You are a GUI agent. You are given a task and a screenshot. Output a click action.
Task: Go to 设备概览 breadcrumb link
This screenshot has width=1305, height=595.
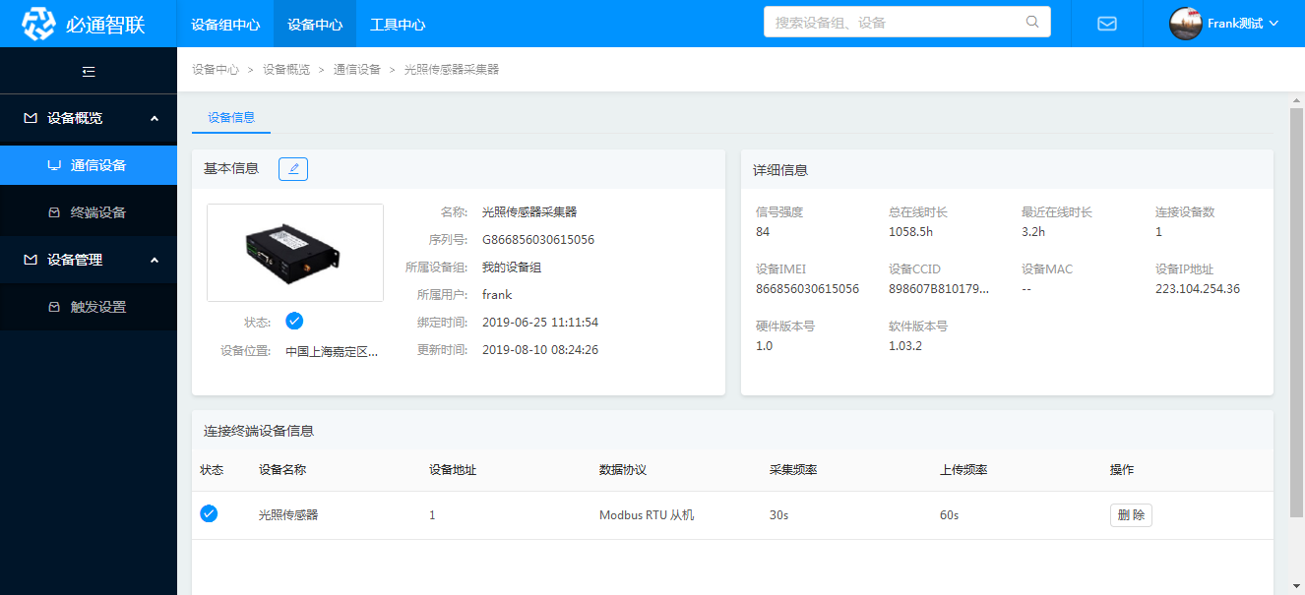(286, 70)
